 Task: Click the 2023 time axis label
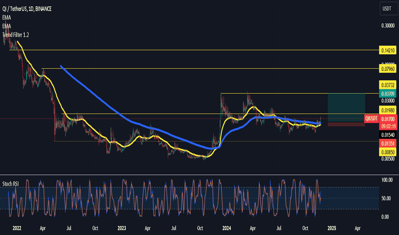point(122,228)
